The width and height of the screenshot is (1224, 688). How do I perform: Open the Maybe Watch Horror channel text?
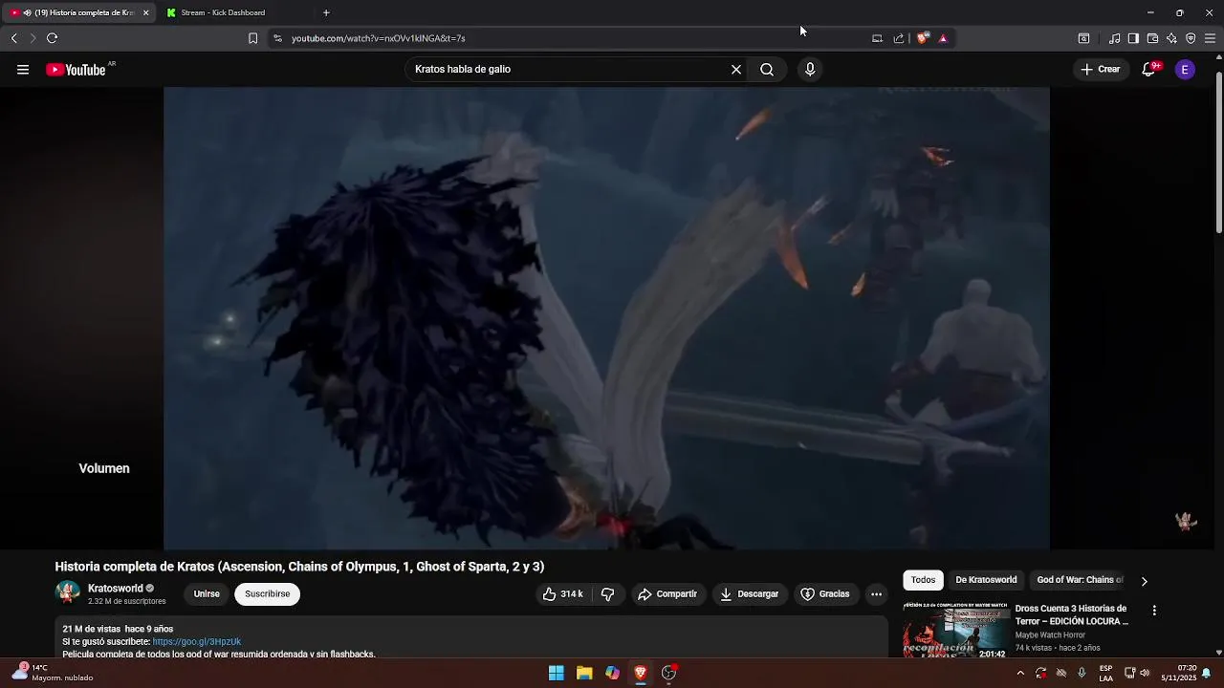click(1050, 635)
